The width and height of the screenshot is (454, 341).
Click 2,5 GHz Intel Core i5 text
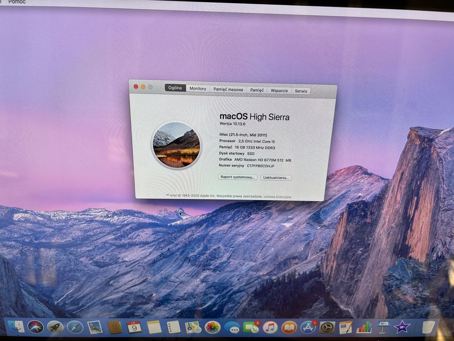pos(256,141)
